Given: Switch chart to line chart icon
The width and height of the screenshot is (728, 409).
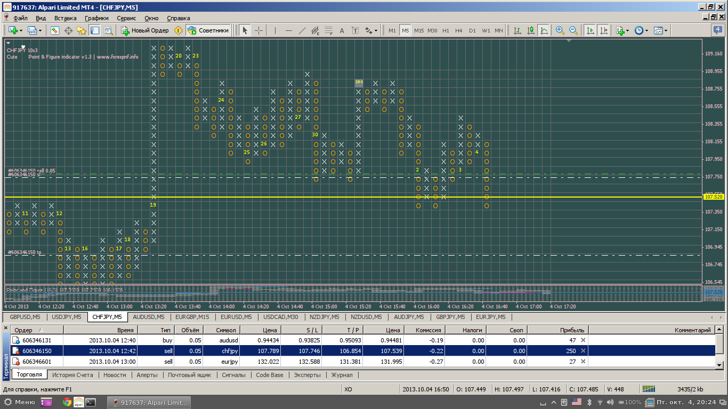Looking at the screenshot, I should 544,30.
